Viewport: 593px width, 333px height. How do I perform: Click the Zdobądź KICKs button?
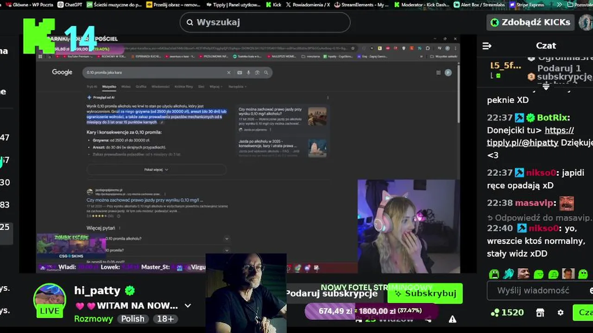click(x=530, y=22)
